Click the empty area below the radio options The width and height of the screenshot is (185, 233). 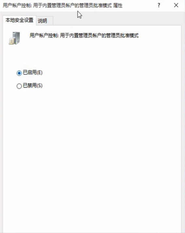92,149
